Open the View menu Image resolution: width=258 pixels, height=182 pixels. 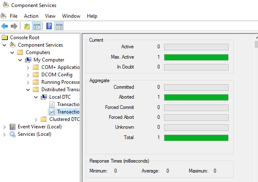[50, 16]
